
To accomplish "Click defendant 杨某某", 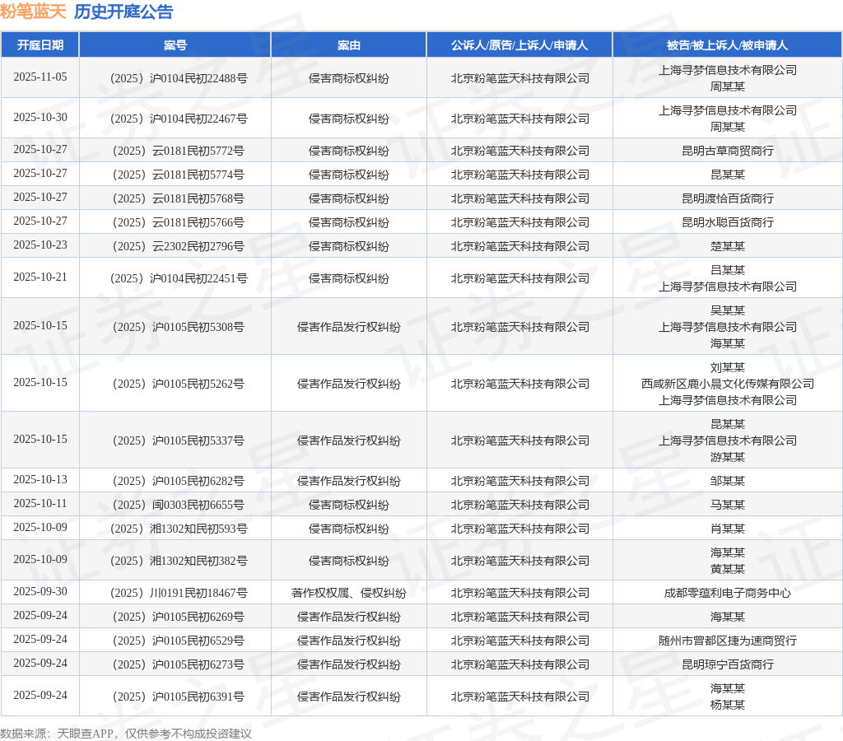I will point(728,705).
